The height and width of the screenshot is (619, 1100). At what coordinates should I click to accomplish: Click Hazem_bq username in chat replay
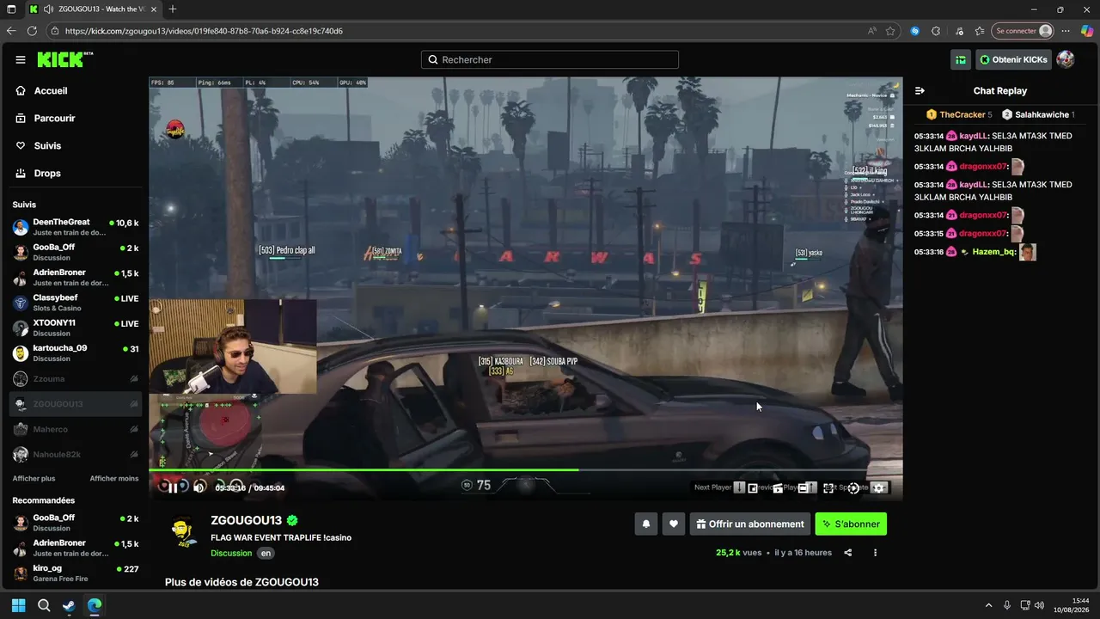[993, 252]
